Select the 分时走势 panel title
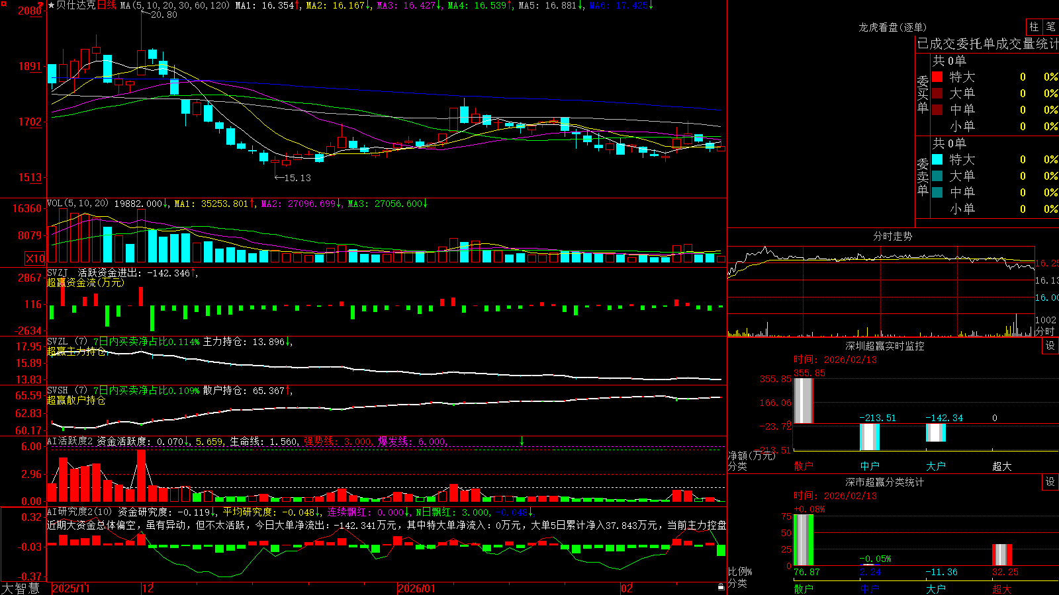 pos(892,236)
